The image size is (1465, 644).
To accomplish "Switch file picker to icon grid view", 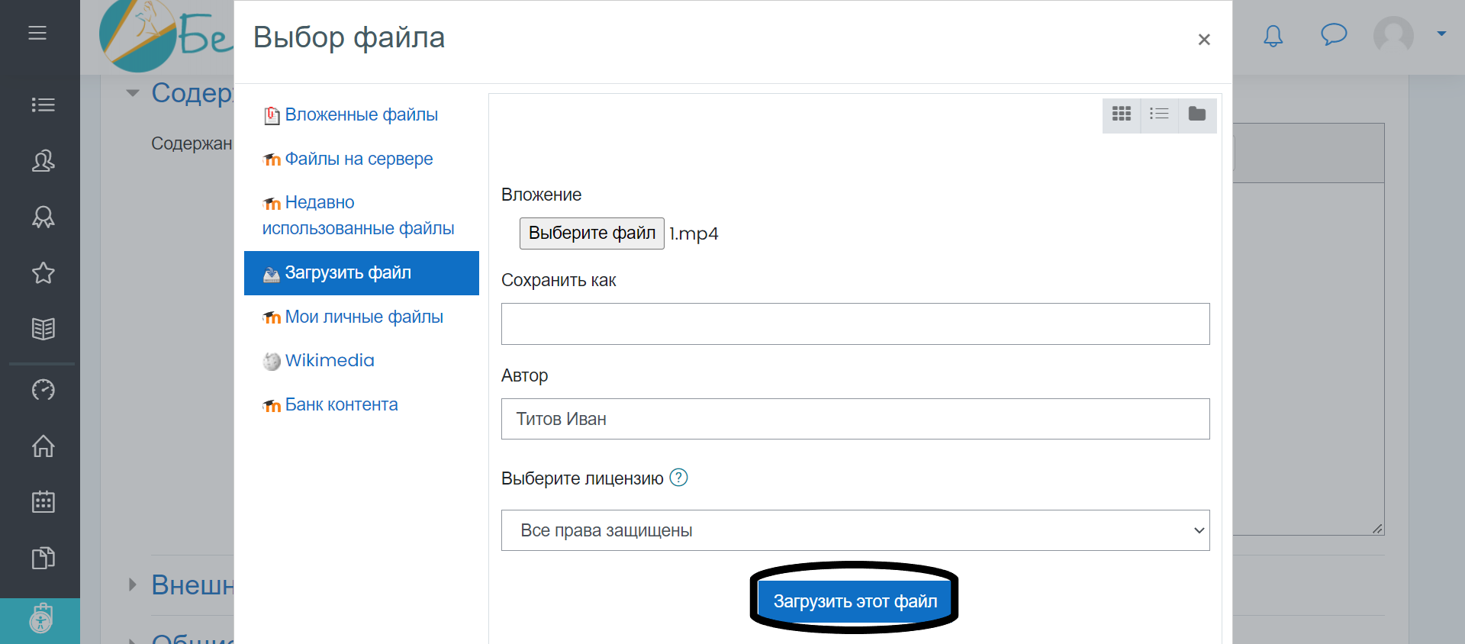I will pos(1121,114).
